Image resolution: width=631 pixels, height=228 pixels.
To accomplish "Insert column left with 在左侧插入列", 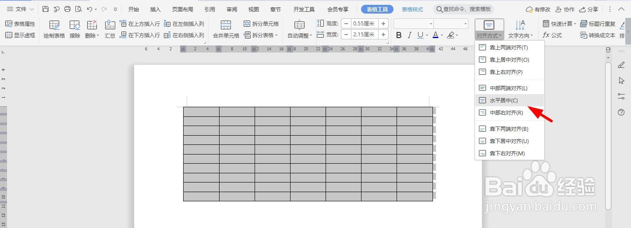I will [x=184, y=24].
